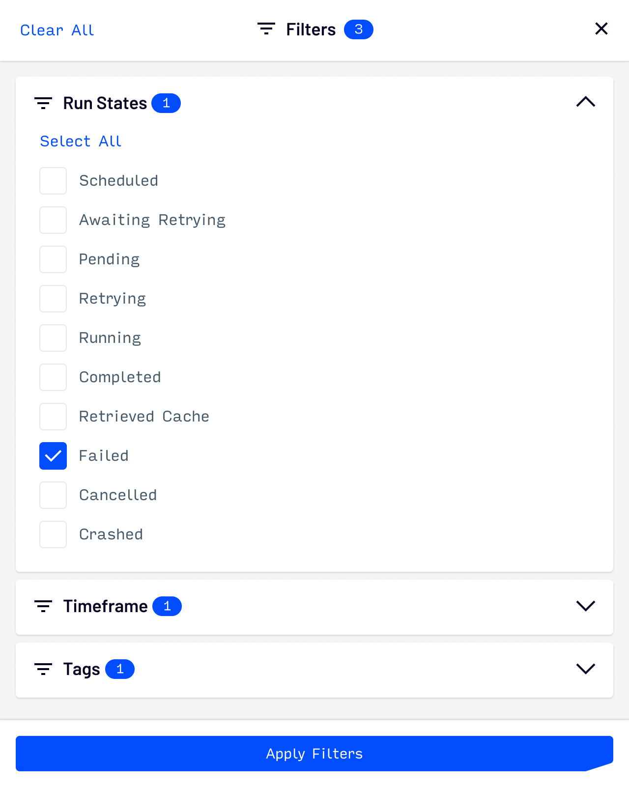The image size is (629, 787).
Task: Check the Scheduled checkbox
Action: [53, 181]
